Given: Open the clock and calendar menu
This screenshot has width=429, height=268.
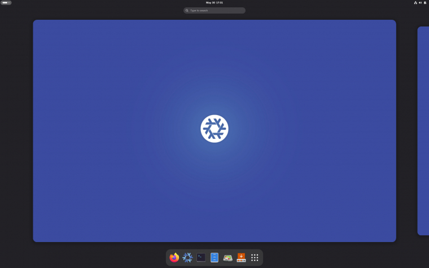Looking at the screenshot, I should (214, 3).
